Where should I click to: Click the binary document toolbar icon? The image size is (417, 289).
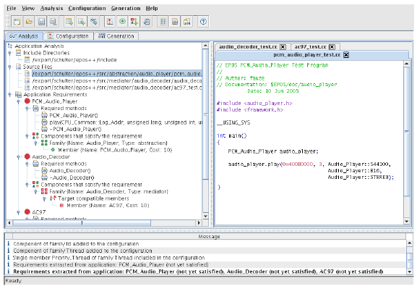click(x=175, y=22)
